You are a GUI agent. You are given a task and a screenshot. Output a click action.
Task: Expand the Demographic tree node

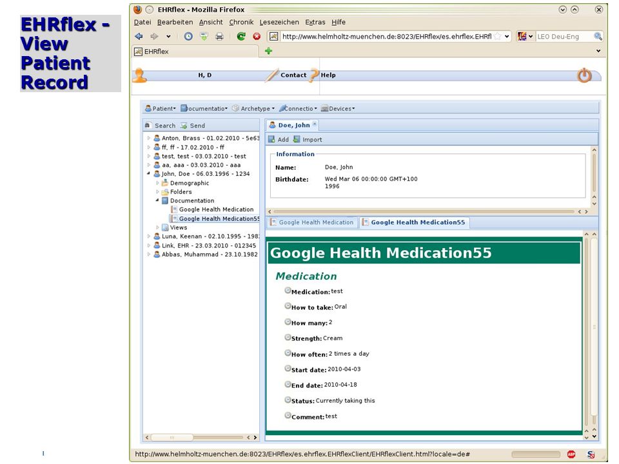[157, 182]
